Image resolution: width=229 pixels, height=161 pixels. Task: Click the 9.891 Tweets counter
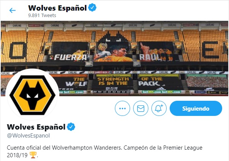click(42, 15)
